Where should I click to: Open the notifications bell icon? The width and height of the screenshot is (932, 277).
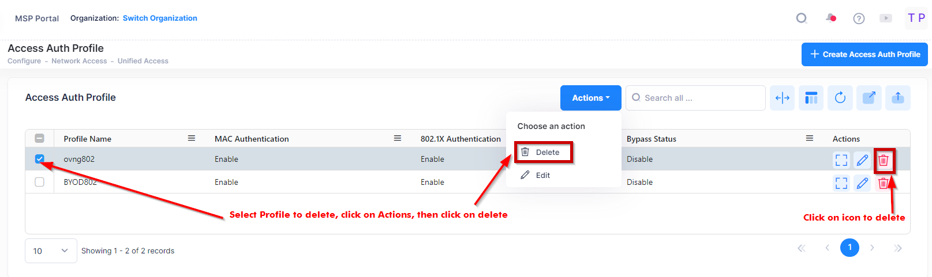pos(831,18)
